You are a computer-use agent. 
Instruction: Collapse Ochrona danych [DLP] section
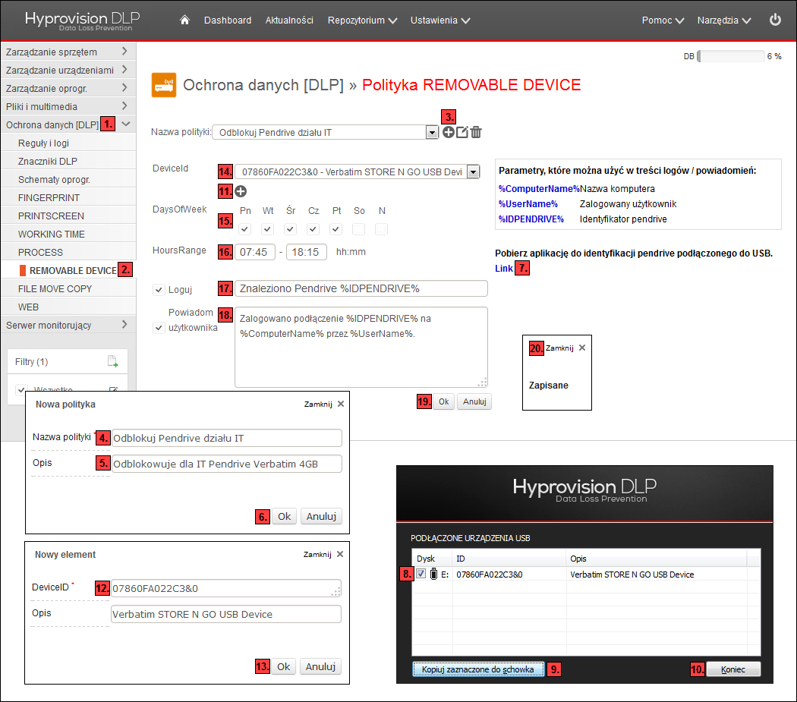68,124
